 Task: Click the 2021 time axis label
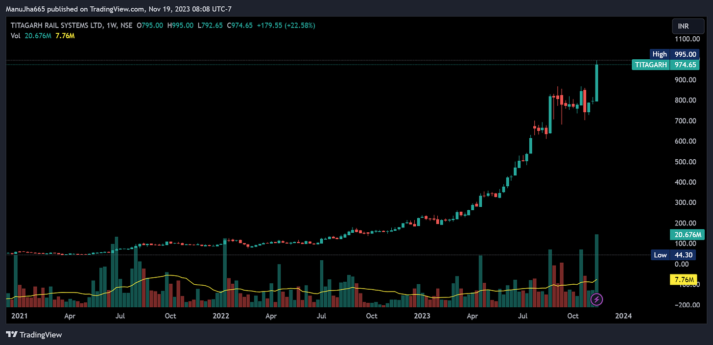pos(19,316)
